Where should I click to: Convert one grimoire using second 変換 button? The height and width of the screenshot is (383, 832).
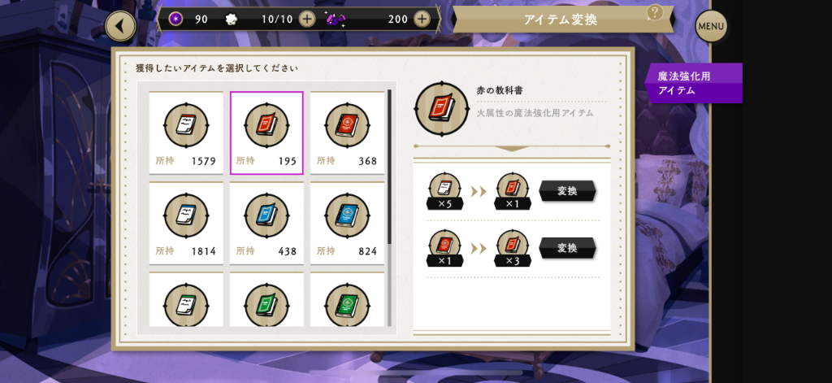click(x=567, y=248)
